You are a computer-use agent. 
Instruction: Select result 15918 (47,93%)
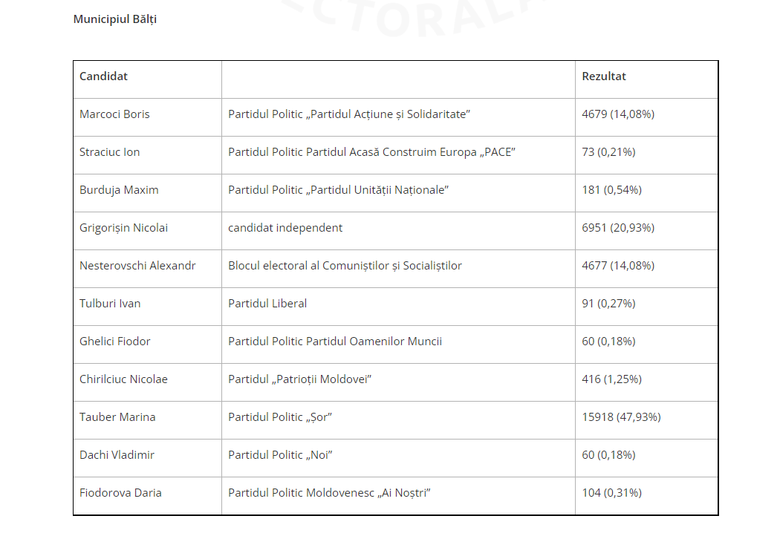[621, 416]
